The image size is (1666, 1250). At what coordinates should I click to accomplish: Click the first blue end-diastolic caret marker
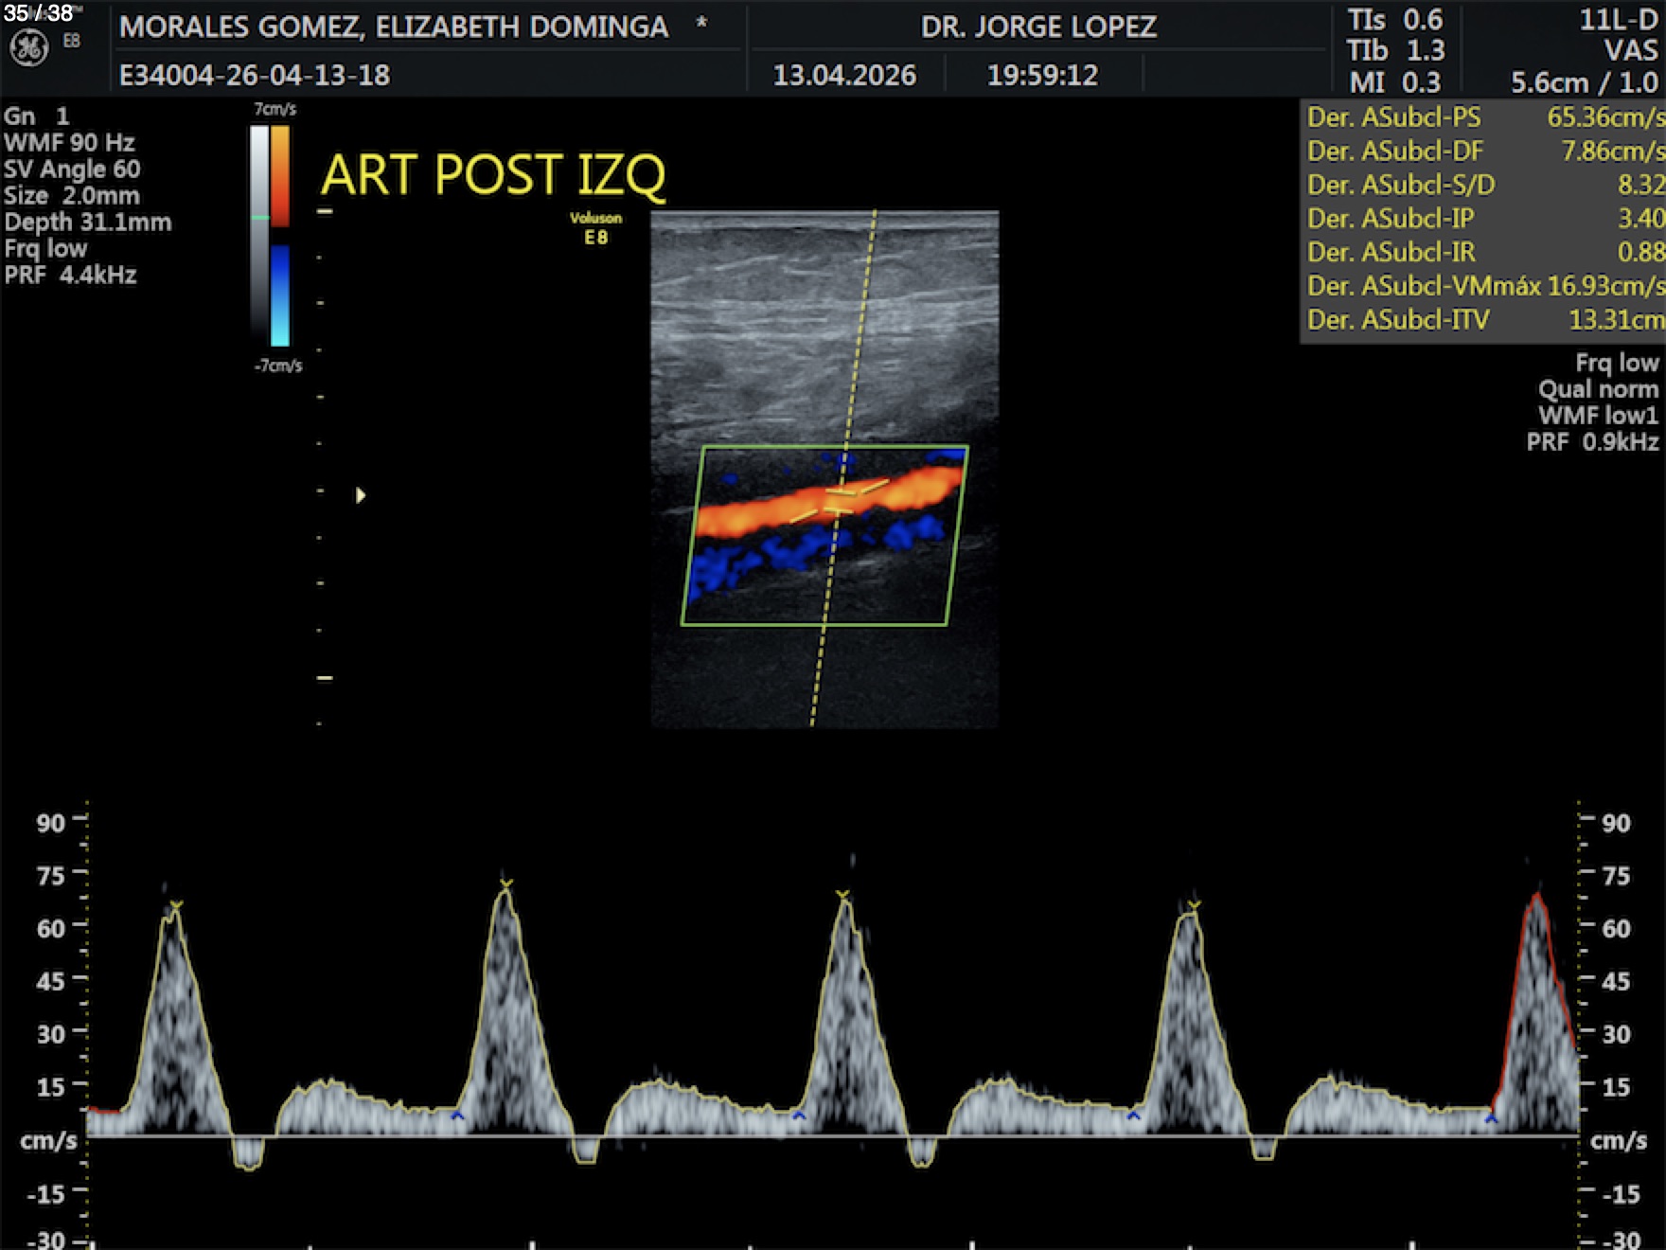pyautogui.click(x=458, y=1116)
